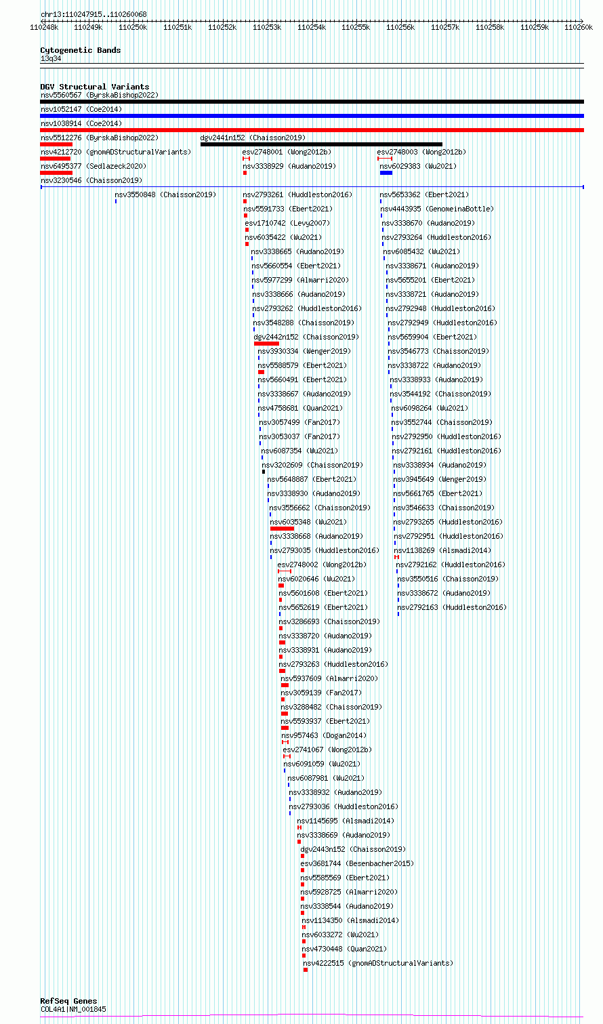603x1024 pixels.
Task: Click the esv2741067 (Wong2012b) label
Action: [x=328, y=750]
